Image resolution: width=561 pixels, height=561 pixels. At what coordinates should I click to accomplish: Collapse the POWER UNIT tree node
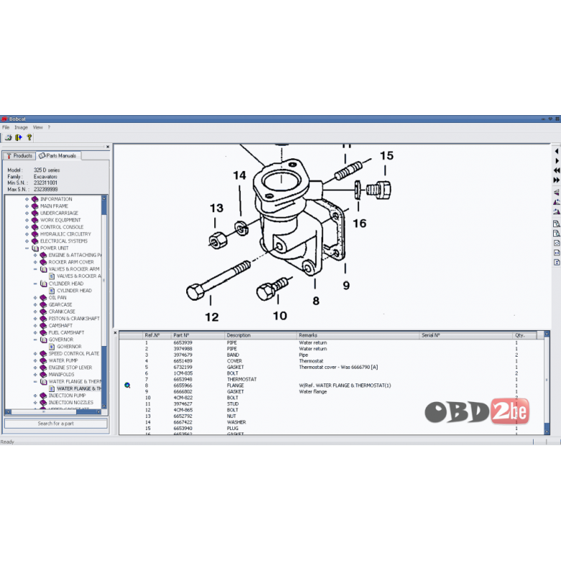tap(27, 248)
